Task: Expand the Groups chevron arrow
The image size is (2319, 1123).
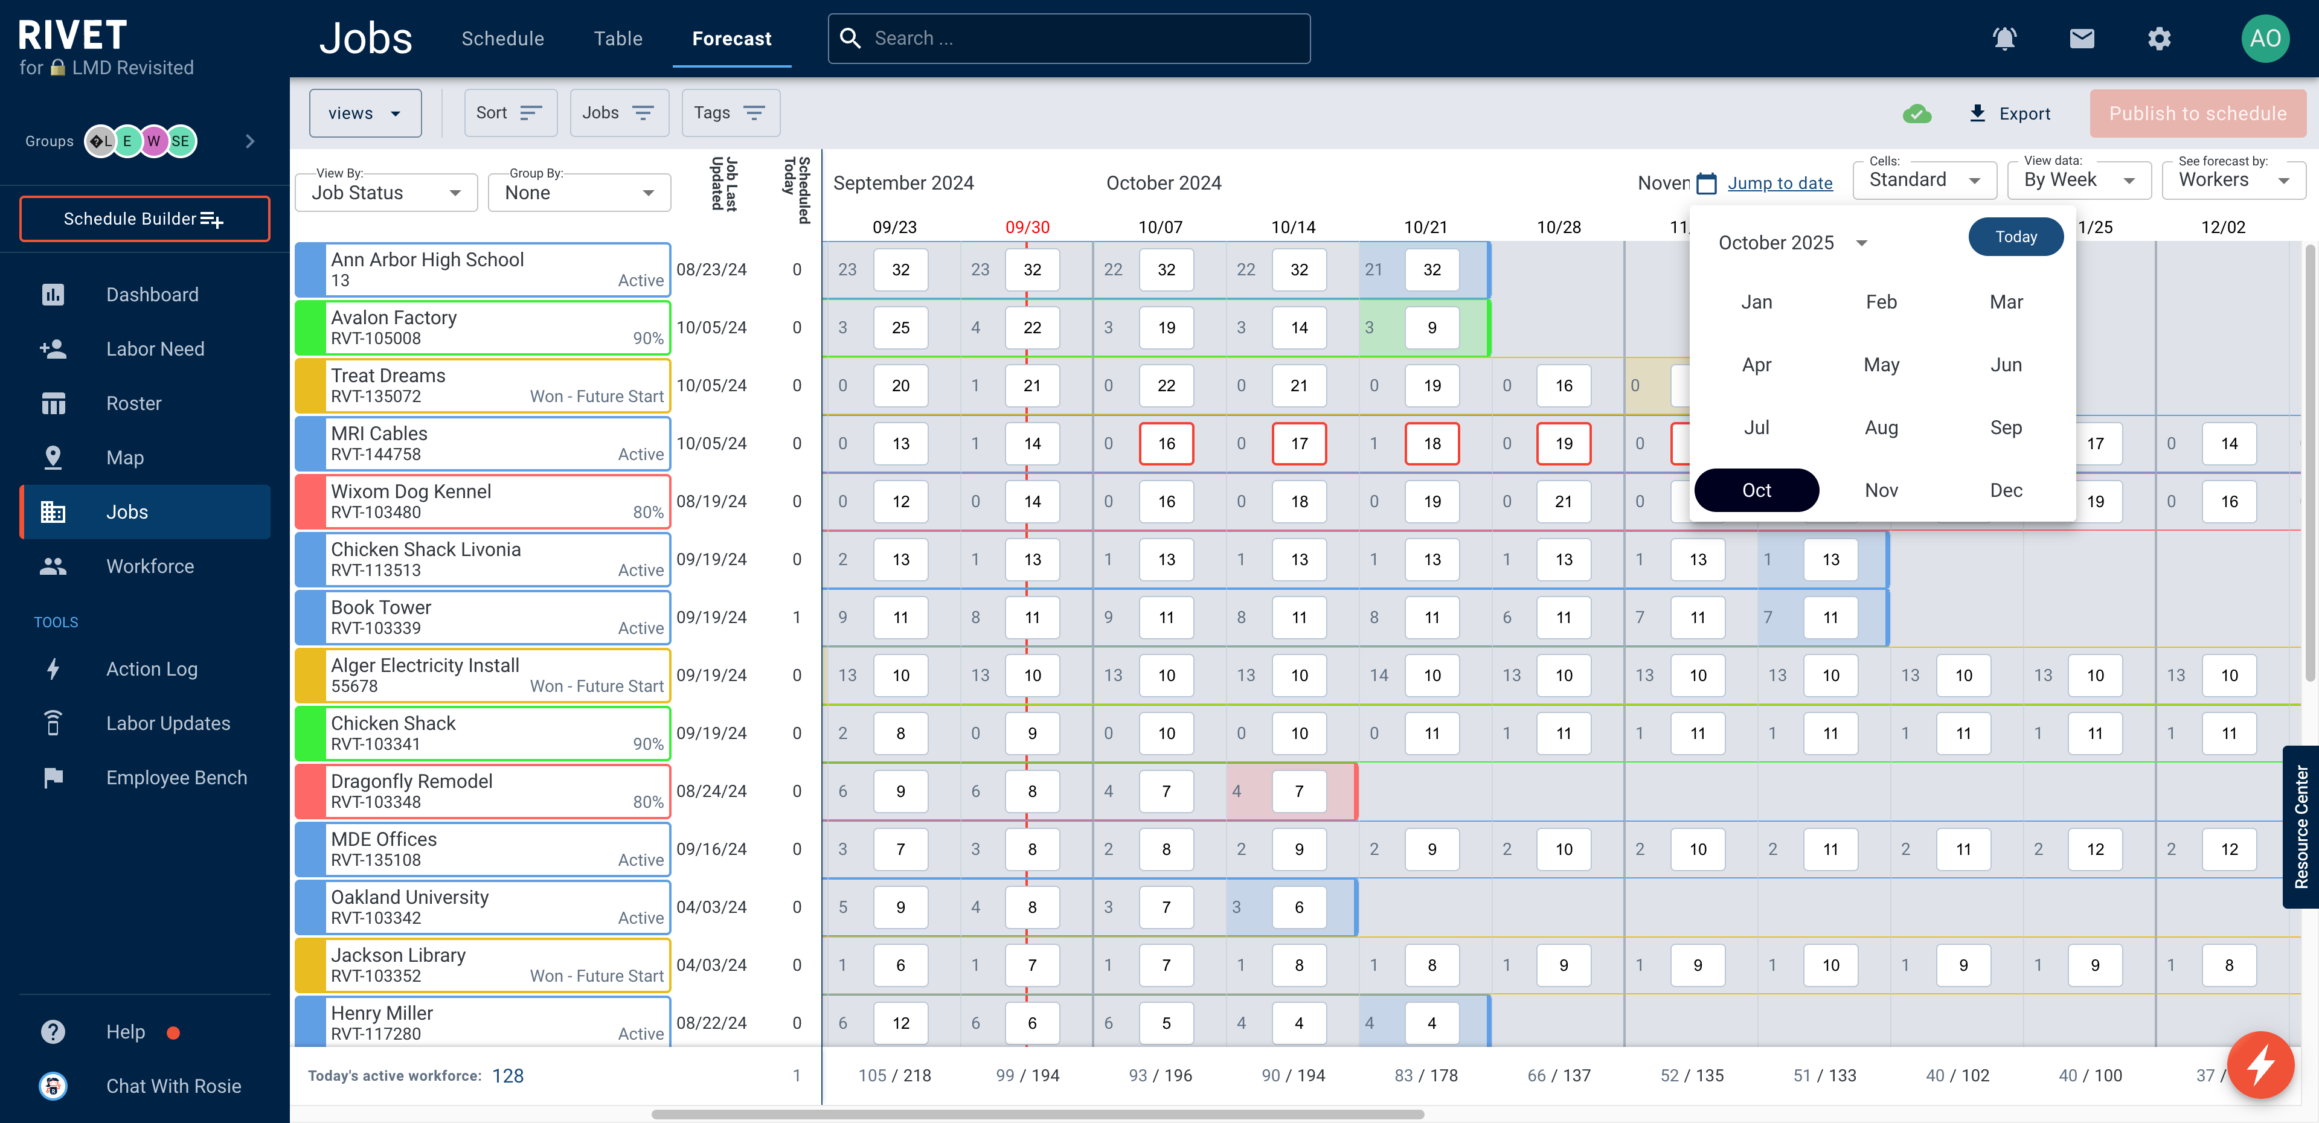Action: point(250,140)
